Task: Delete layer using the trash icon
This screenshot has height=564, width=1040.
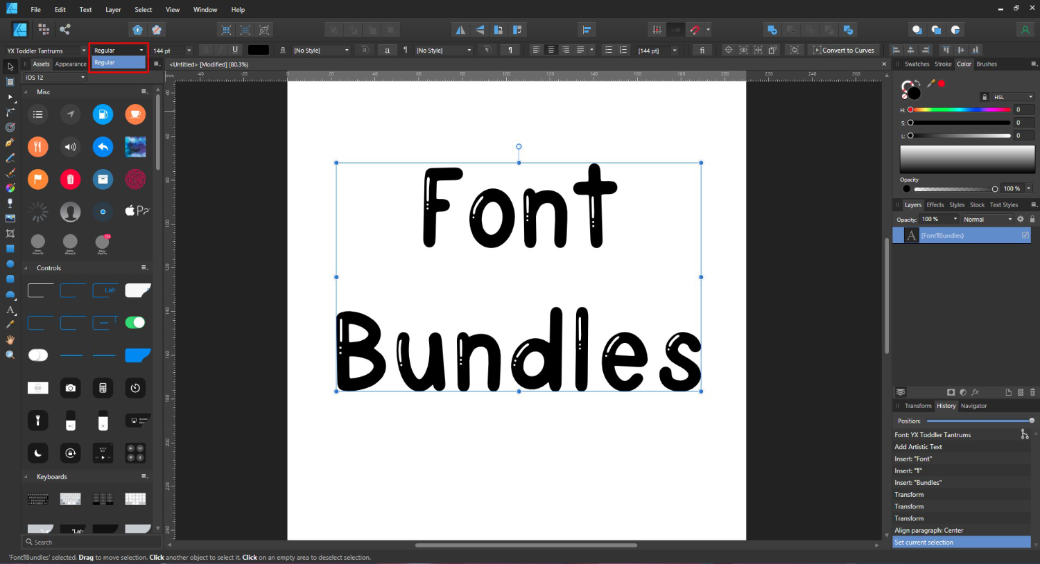Action: point(1032,392)
